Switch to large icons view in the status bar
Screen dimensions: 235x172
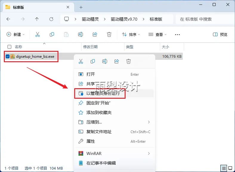pos(230,168)
